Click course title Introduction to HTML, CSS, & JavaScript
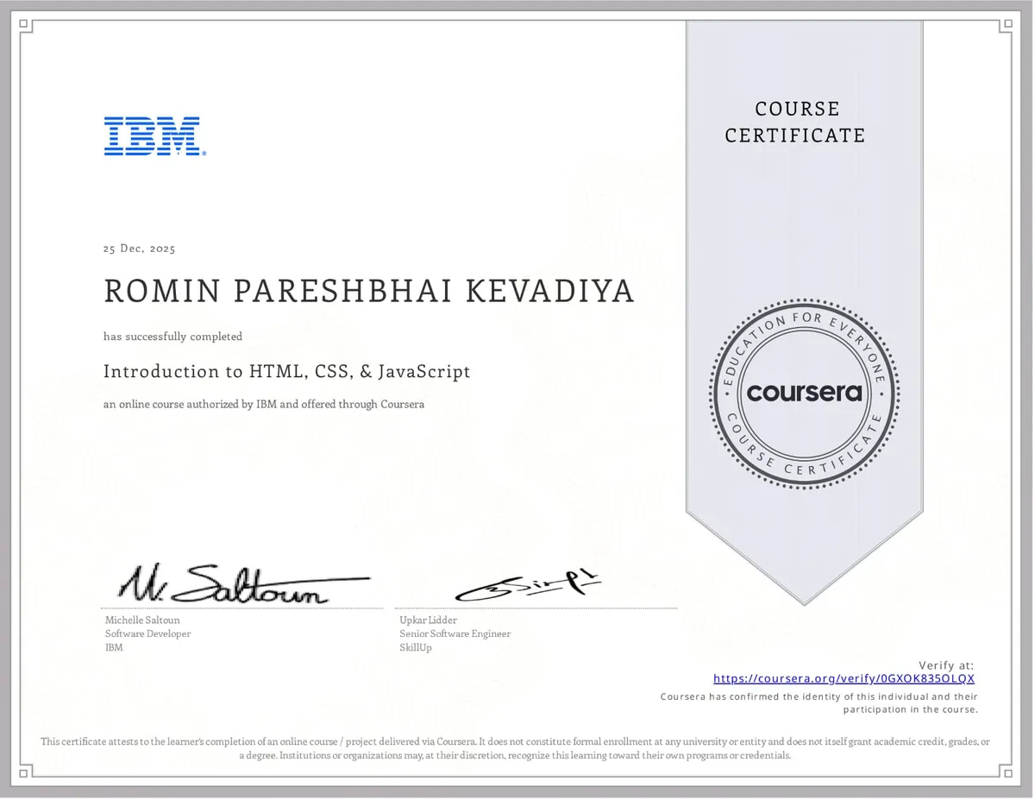Viewport: 1035px width, 800px height. coord(287,372)
